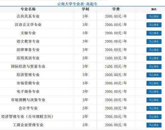Select the 语文教育专业 major name

point(28,41)
